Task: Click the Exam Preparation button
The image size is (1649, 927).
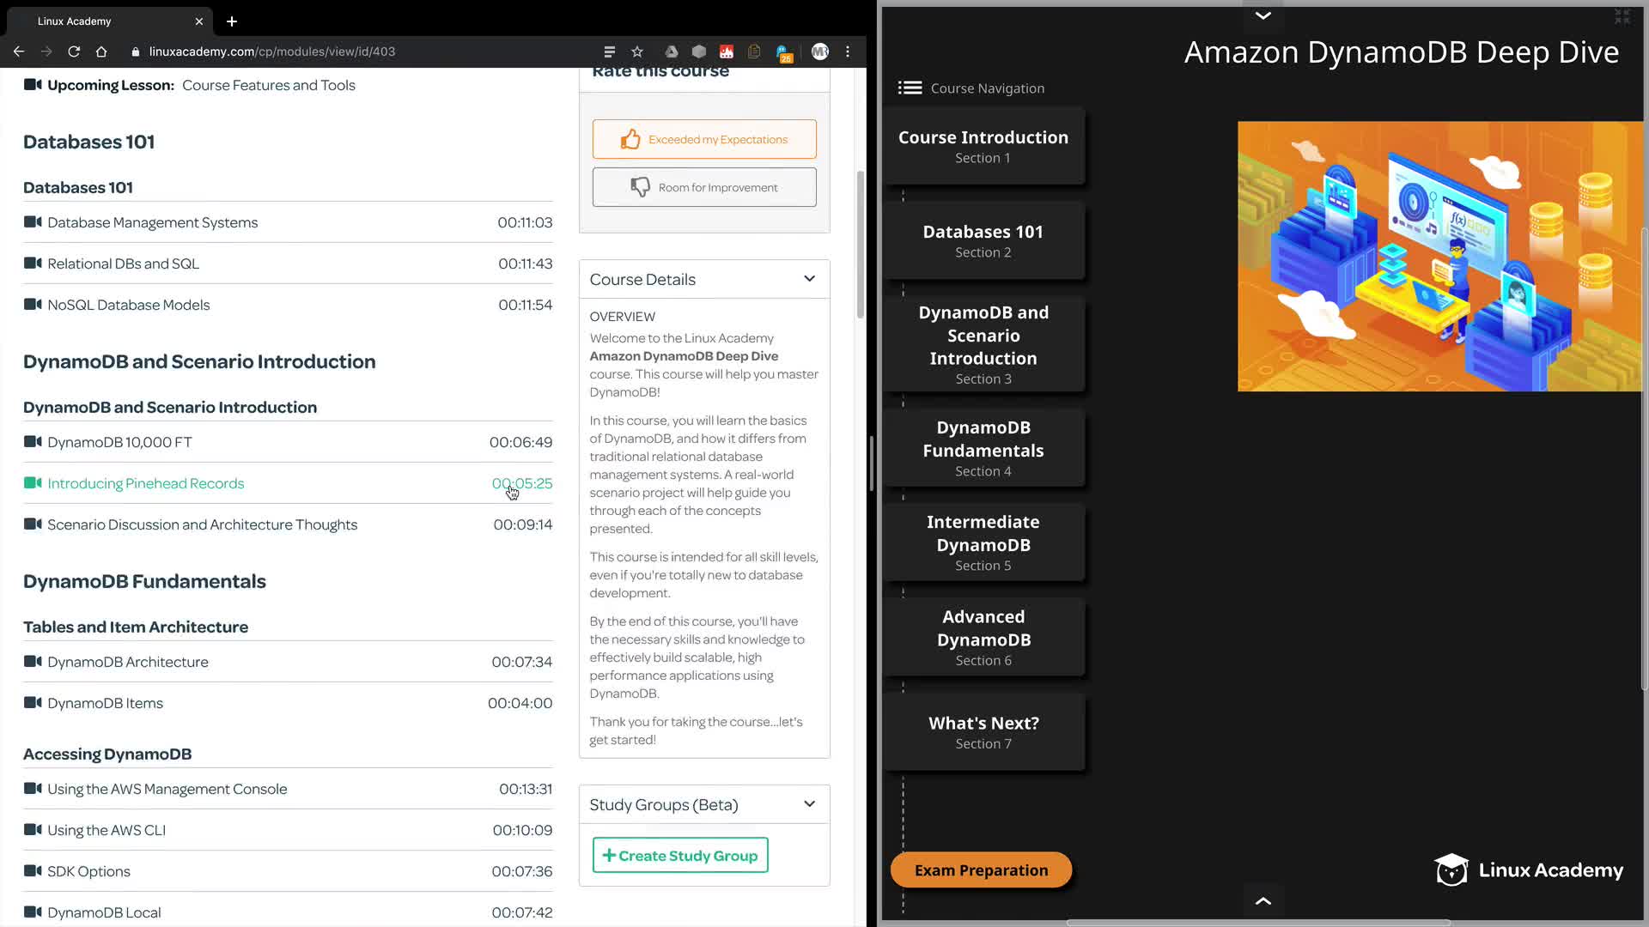Action: coord(981,870)
